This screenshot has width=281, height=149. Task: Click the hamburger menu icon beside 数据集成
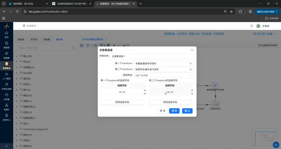(24, 26)
